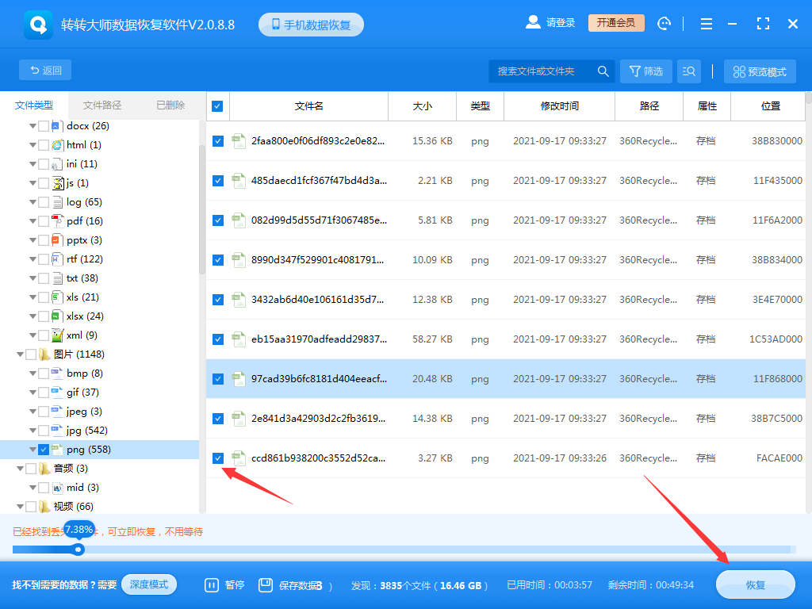
Task: Start 深度模式 deep scan mode
Action: tap(149, 584)
